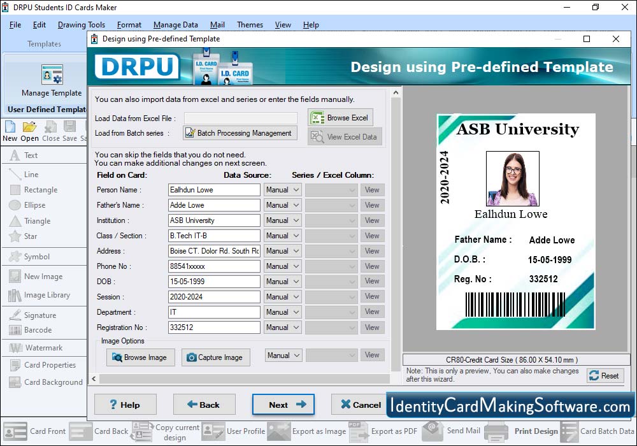Insert a New Image
Screen dimensions: 637x446
click(36, 277)
